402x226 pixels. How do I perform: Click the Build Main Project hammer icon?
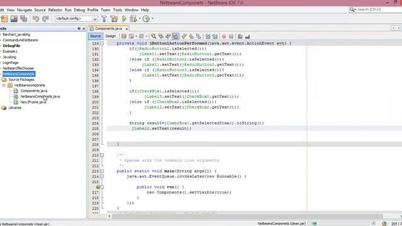click(x=104, y=18)
